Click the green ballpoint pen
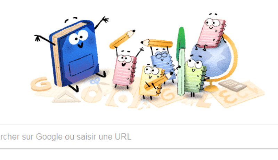This screenshot has width=278, height=160. (x=181, y=61)
